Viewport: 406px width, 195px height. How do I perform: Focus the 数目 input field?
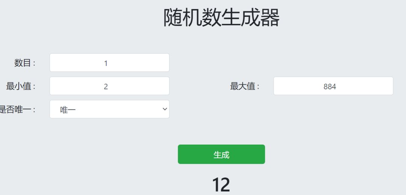pos(109,63)
